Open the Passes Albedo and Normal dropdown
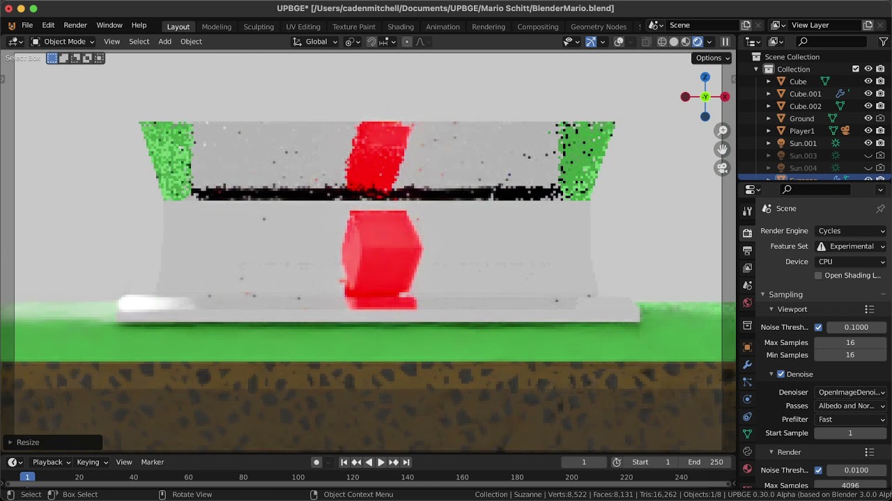The width and height of the screenshot is (892, 501). pos(851,406)
